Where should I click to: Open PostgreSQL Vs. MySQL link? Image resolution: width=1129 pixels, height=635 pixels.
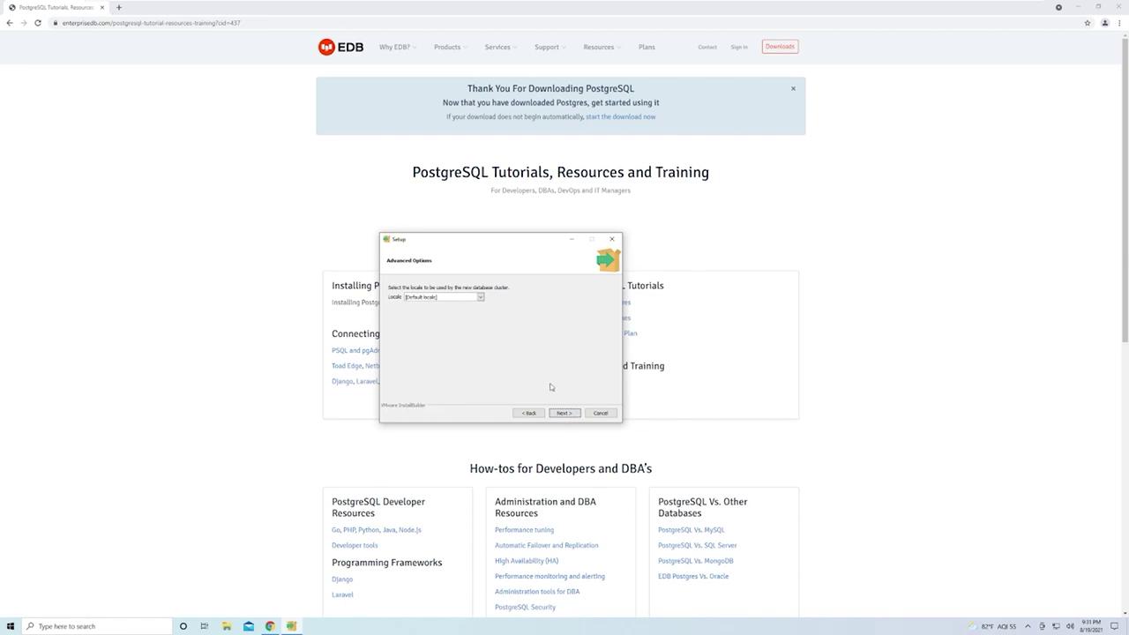pyautogui.click(x=691, y=530)
